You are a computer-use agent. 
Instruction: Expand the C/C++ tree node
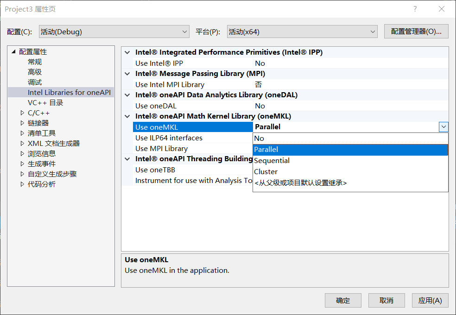coord(22,113)
